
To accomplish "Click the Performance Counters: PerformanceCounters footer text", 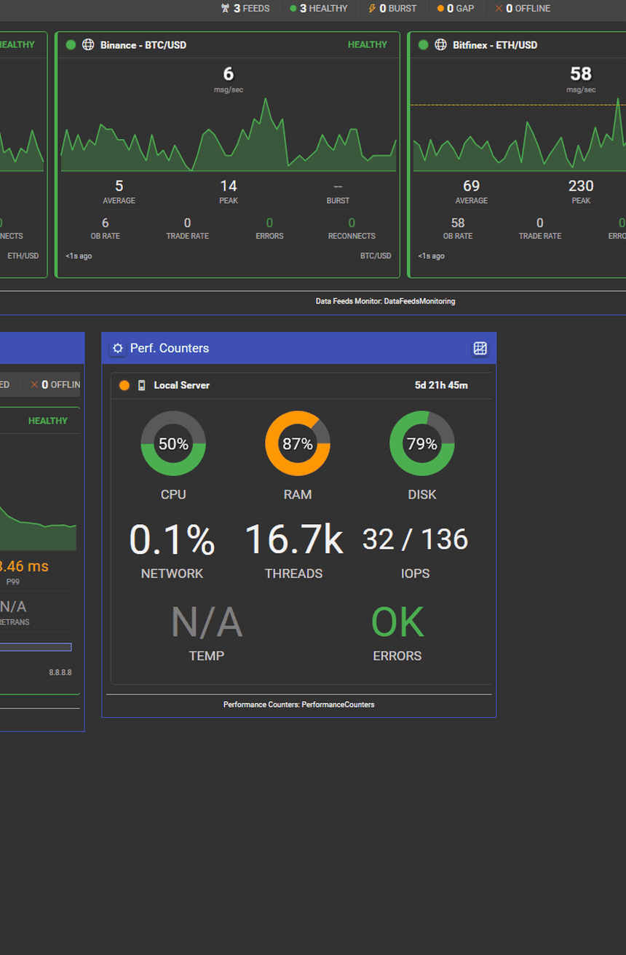I will 299,705.
